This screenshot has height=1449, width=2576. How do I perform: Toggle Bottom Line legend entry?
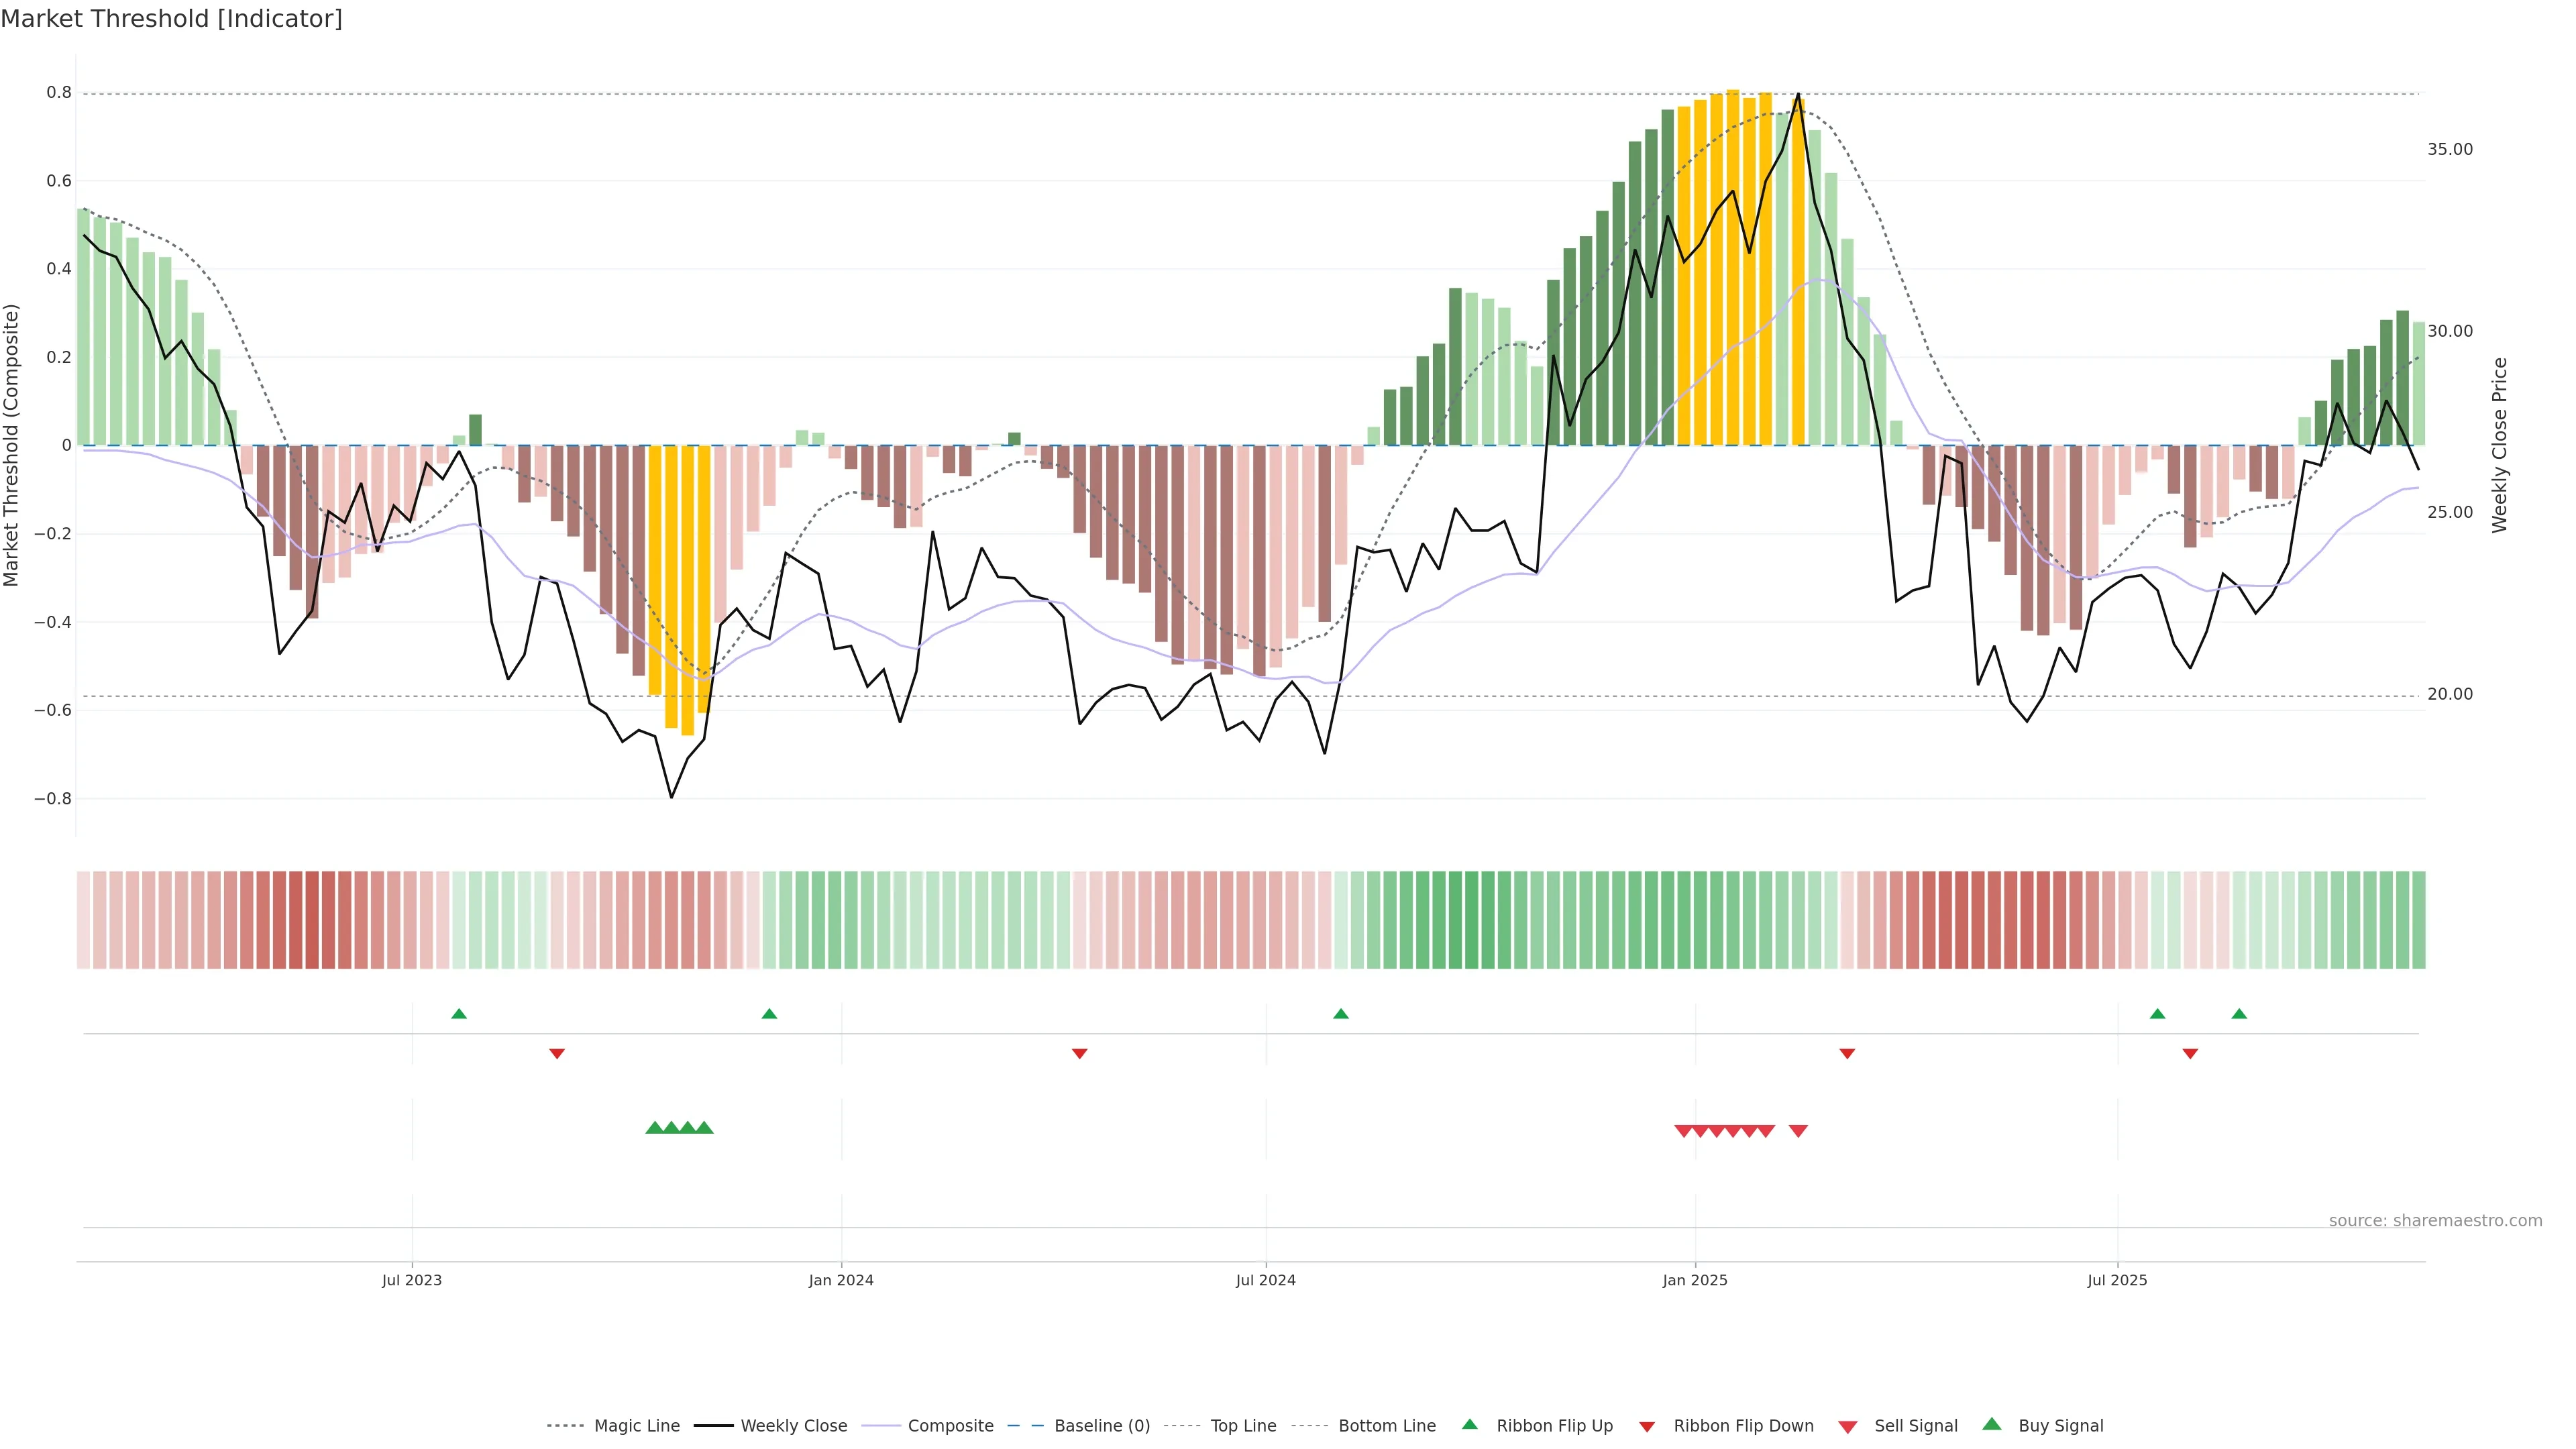[1387, 1426]
